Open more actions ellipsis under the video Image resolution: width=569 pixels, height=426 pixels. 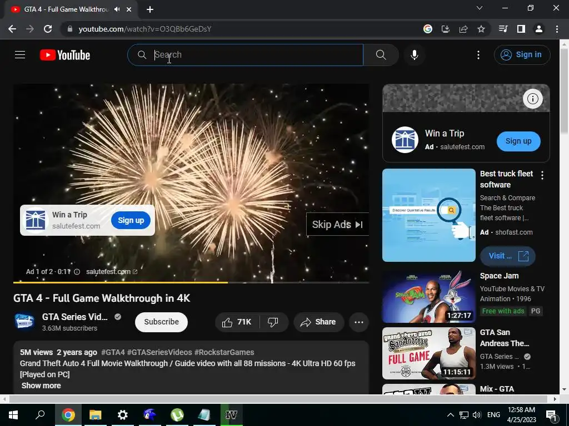point(359,322)
